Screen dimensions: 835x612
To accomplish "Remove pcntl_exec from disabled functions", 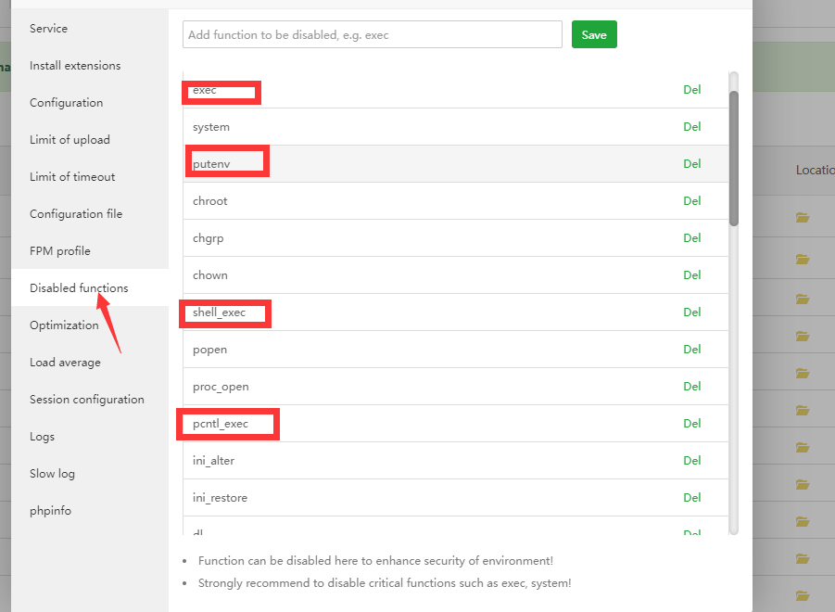I will coord(691,423).
